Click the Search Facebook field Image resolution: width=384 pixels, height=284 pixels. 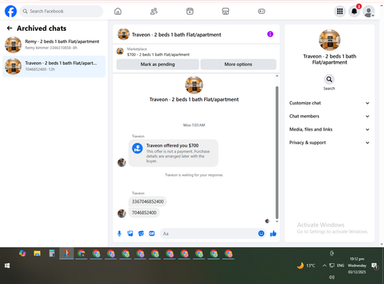pyautogui.click(x=61, y=12)
